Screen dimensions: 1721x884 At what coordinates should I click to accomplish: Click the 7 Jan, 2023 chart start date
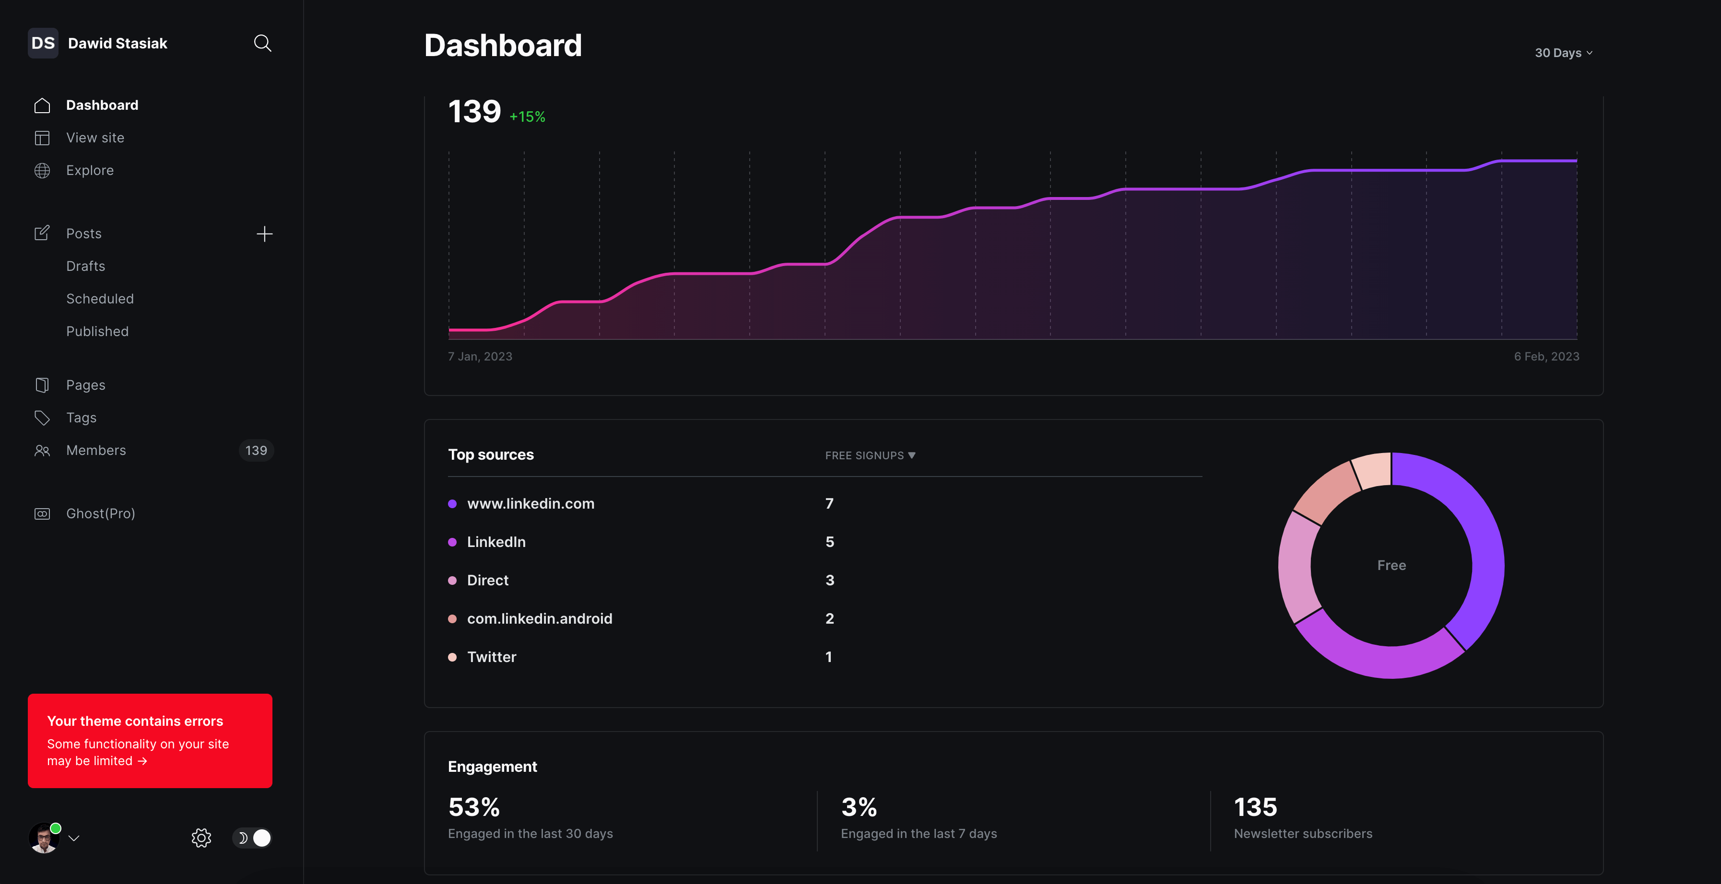click(x=480, y=357)
